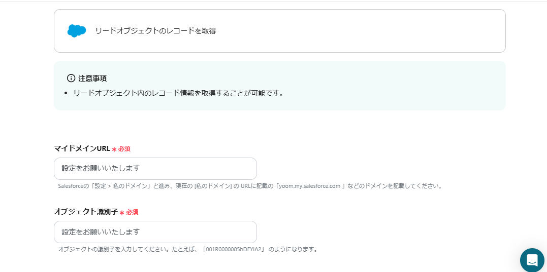Click the マイドメインURL field label

pyautogui.click(x=82, y=148)
